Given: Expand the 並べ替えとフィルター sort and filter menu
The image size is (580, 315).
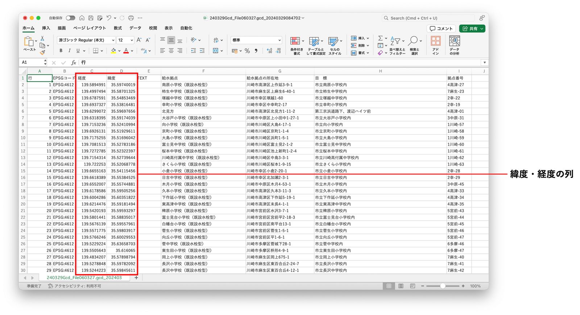Looking at the screenshot, I should coord(397,46).
